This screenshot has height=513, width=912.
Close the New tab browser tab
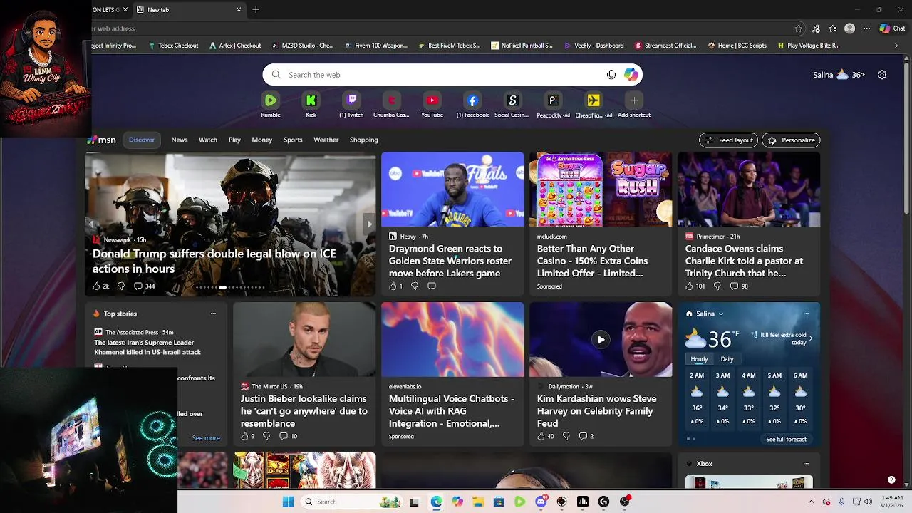pos(239,9)
